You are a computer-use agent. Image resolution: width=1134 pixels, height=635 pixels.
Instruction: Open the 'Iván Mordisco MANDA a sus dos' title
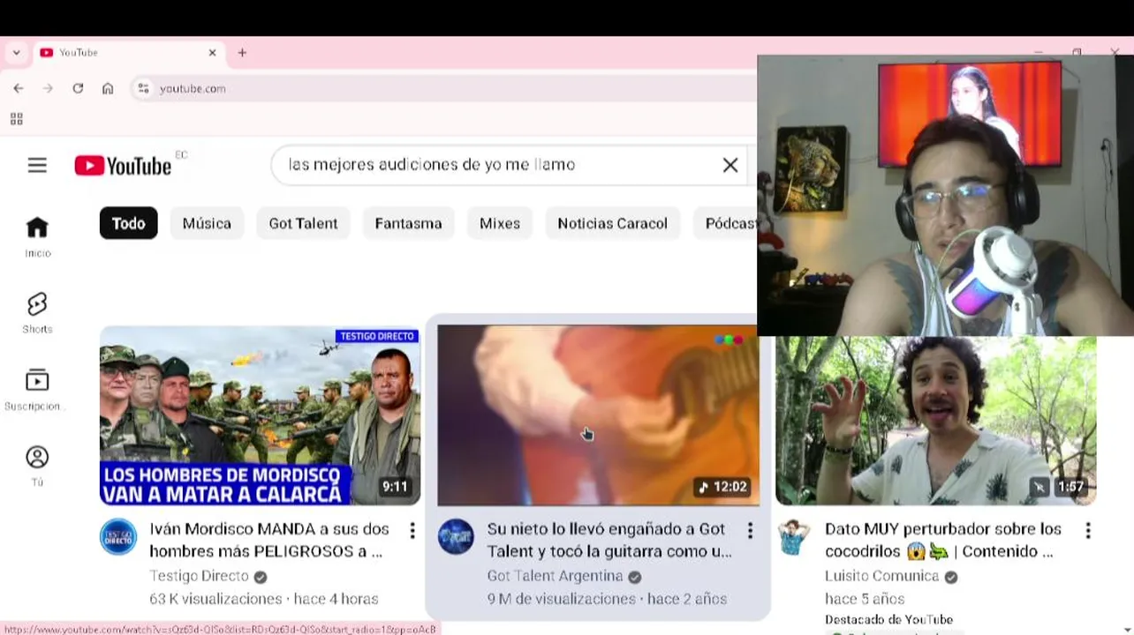coord(269,540)
